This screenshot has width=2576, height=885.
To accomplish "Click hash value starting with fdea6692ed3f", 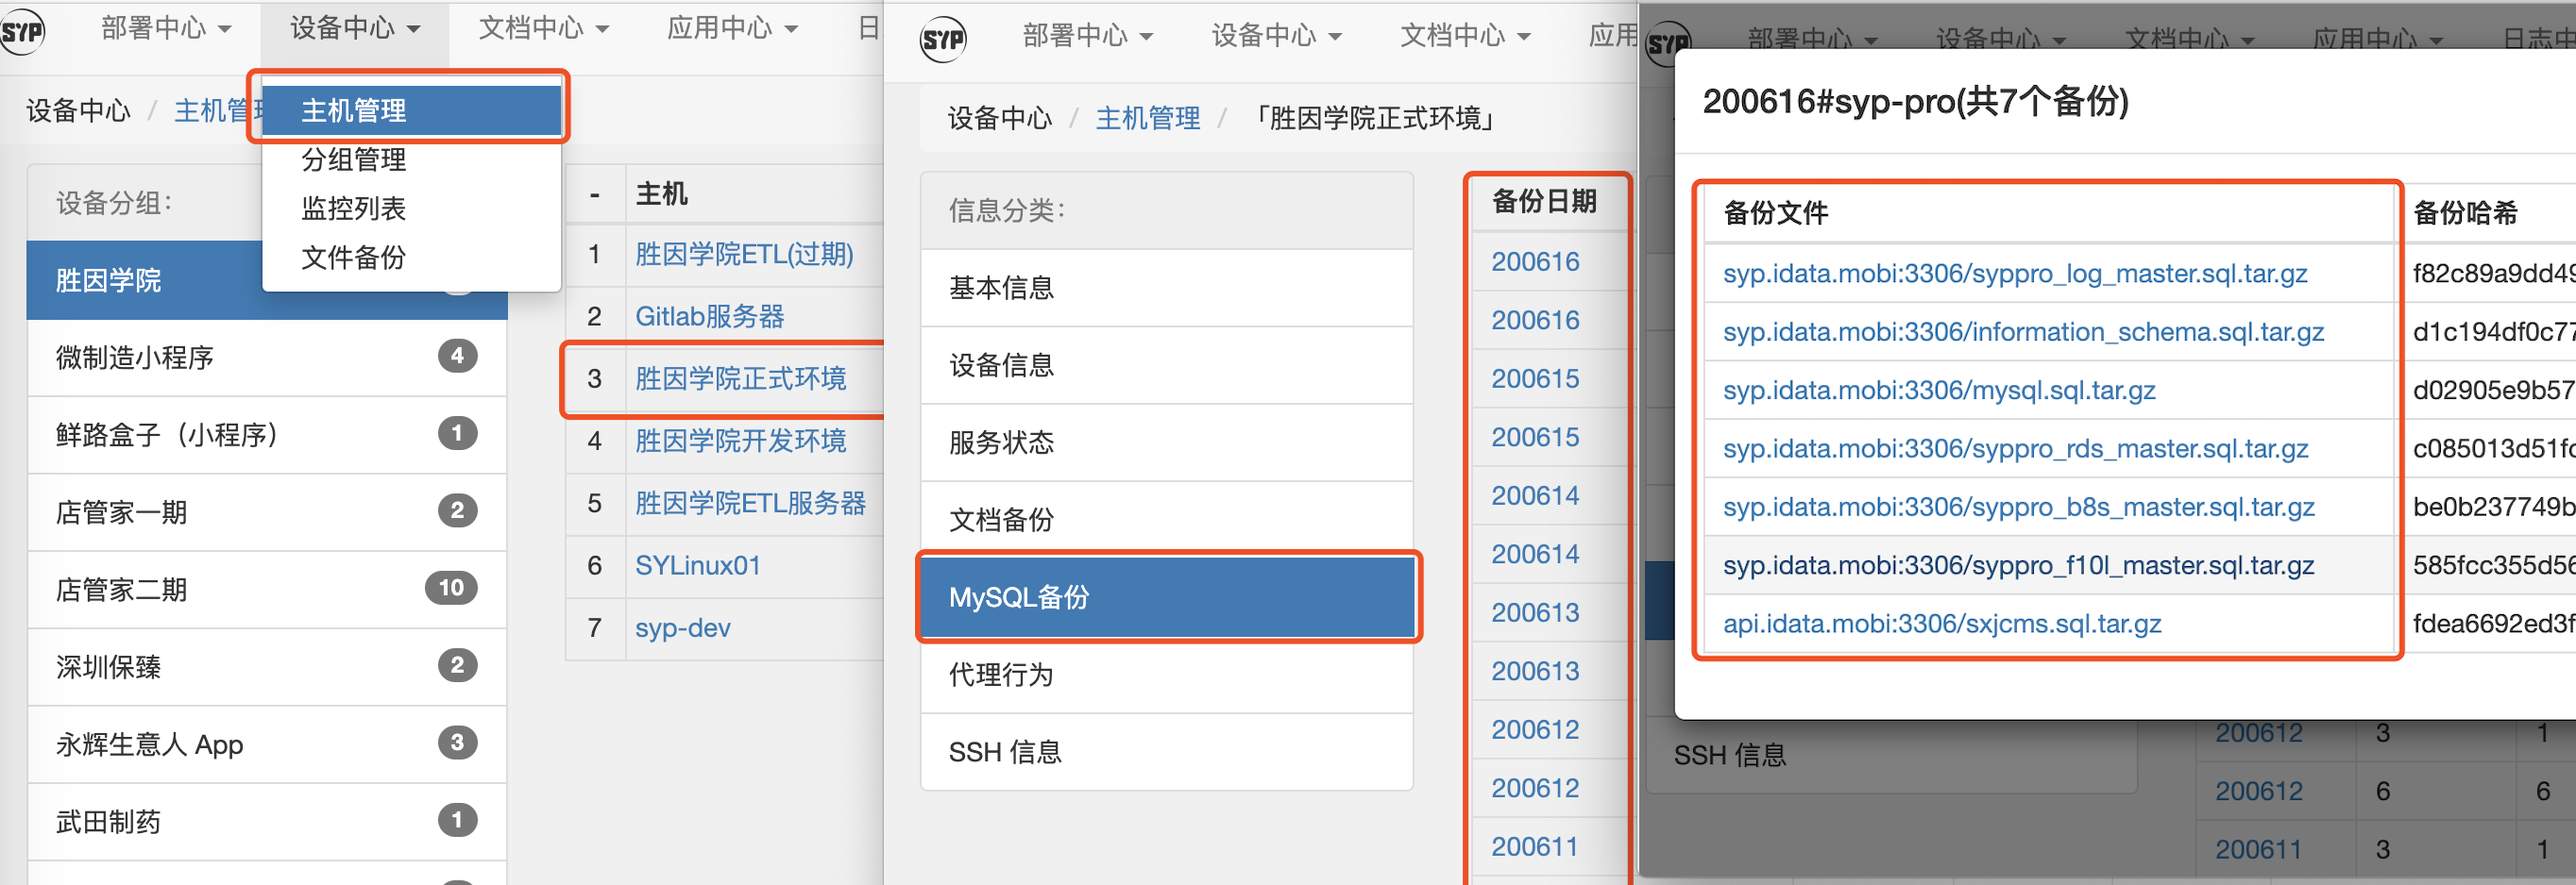I will tap(2494, 624).
